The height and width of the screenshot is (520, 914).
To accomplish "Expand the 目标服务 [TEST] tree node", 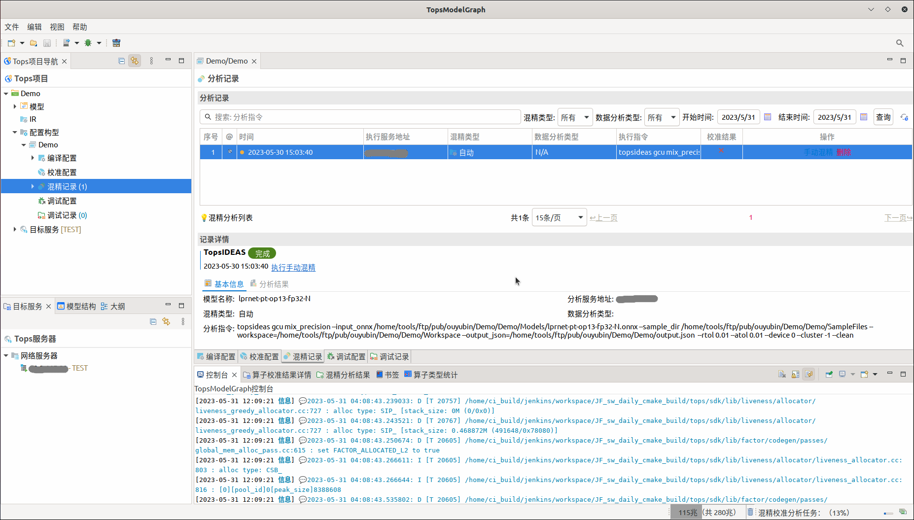I will coord(15,229).
